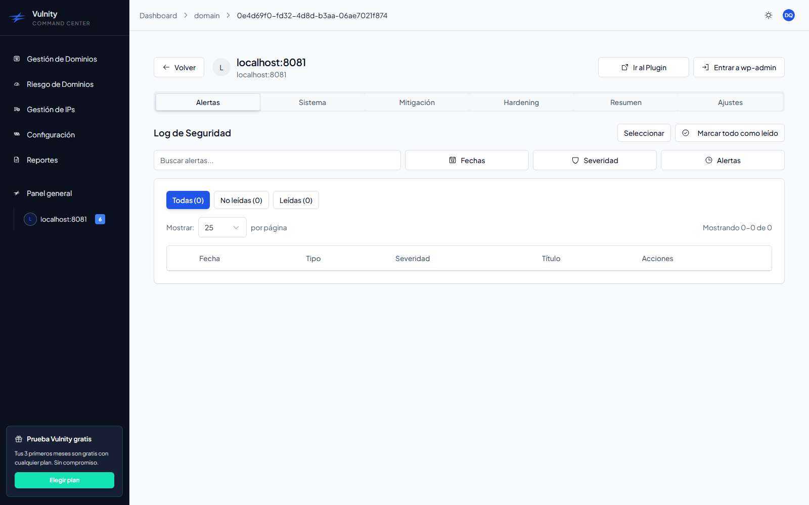Open the Alertas type filter

[723, 160]
